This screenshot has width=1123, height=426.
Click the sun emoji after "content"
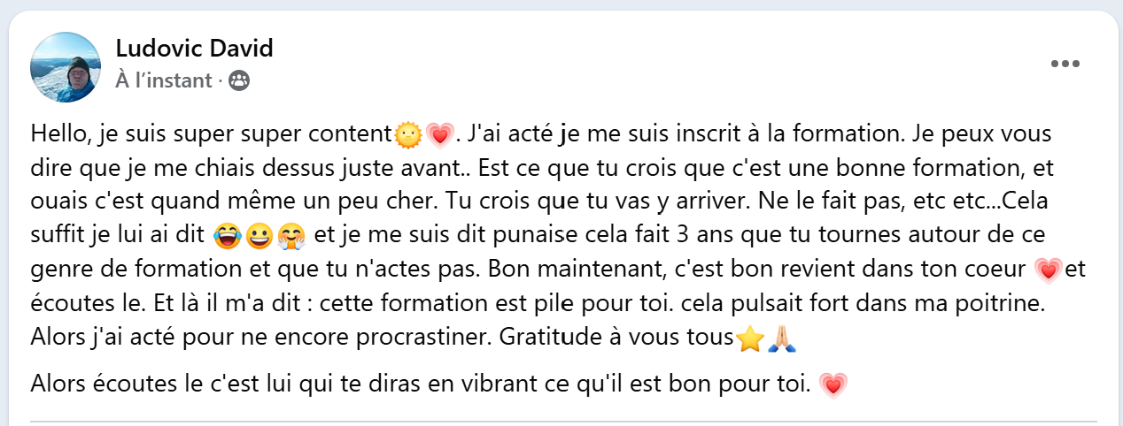tap(407, 136)
